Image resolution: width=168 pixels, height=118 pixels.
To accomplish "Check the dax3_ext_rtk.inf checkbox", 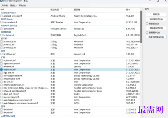I will 2,94.
